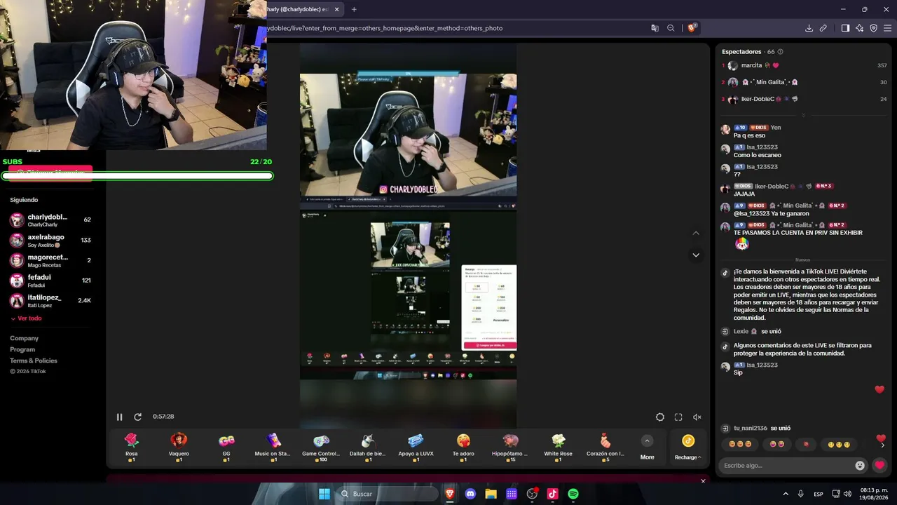The height and width of the screenshot is (505, 897).
Task: Go to the next live stream
Action: pyautogui.click(x=696, y=255)
